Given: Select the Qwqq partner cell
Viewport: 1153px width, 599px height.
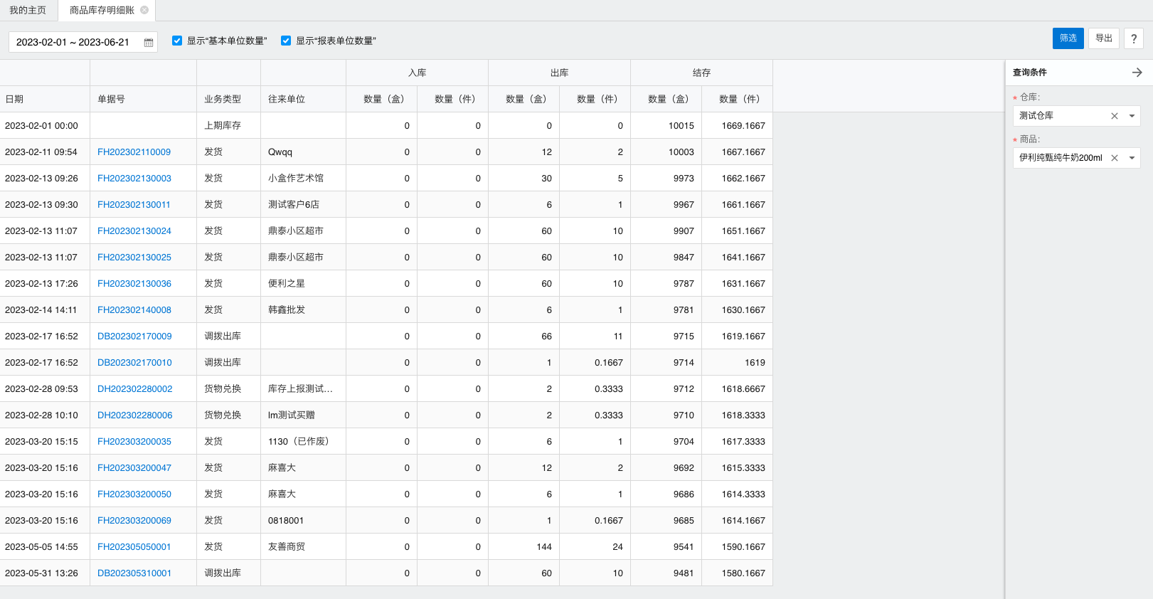Looking at the screenshot, I should (304, 152).
